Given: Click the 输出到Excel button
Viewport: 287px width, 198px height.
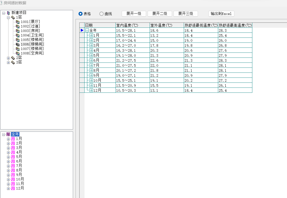Looking at the screenshot, I should (x=221, y=14).
